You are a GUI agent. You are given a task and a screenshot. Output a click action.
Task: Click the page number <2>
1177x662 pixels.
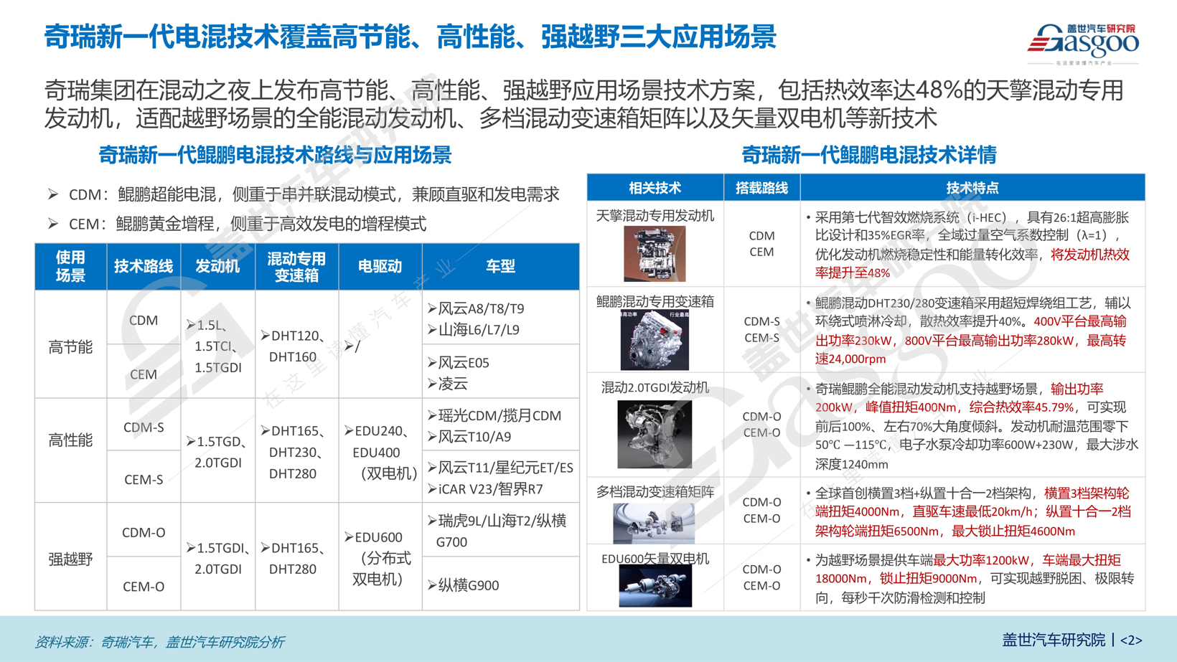(x=1130, y=640)
